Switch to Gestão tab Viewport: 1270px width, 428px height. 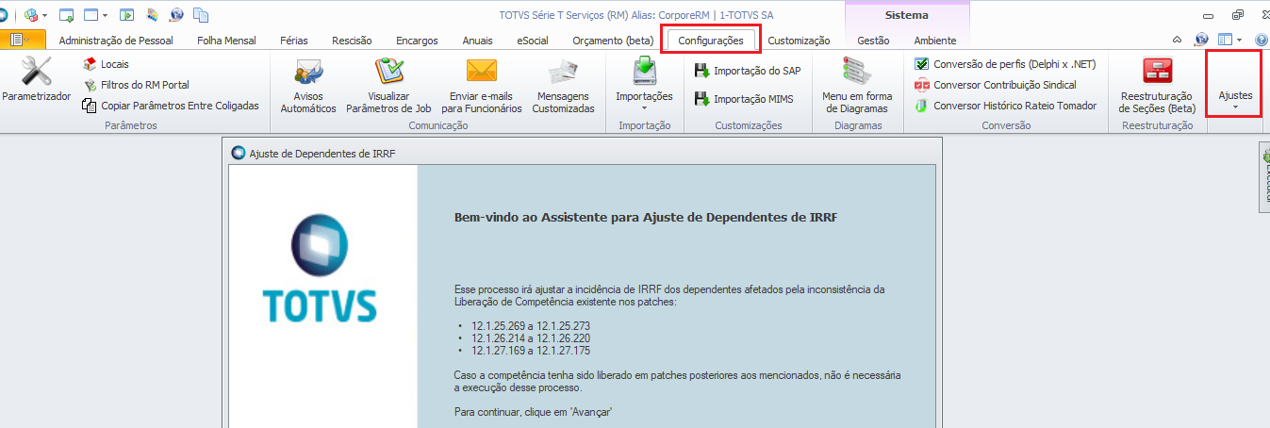click(873, 41)
